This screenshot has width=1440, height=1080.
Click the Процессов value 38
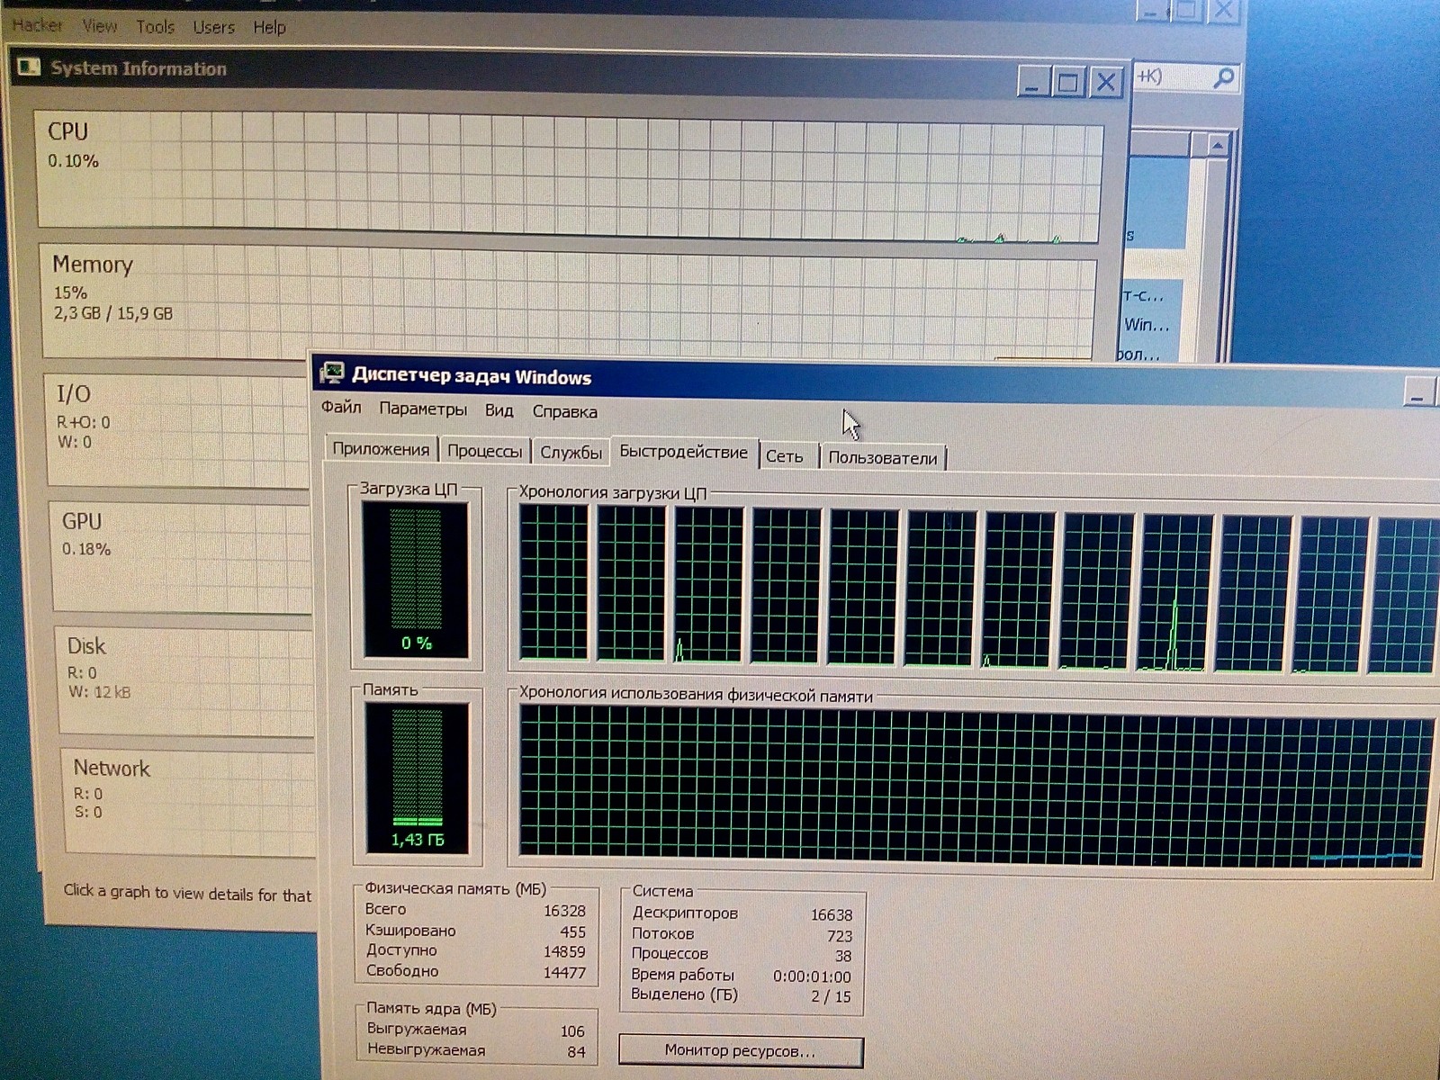843,957
